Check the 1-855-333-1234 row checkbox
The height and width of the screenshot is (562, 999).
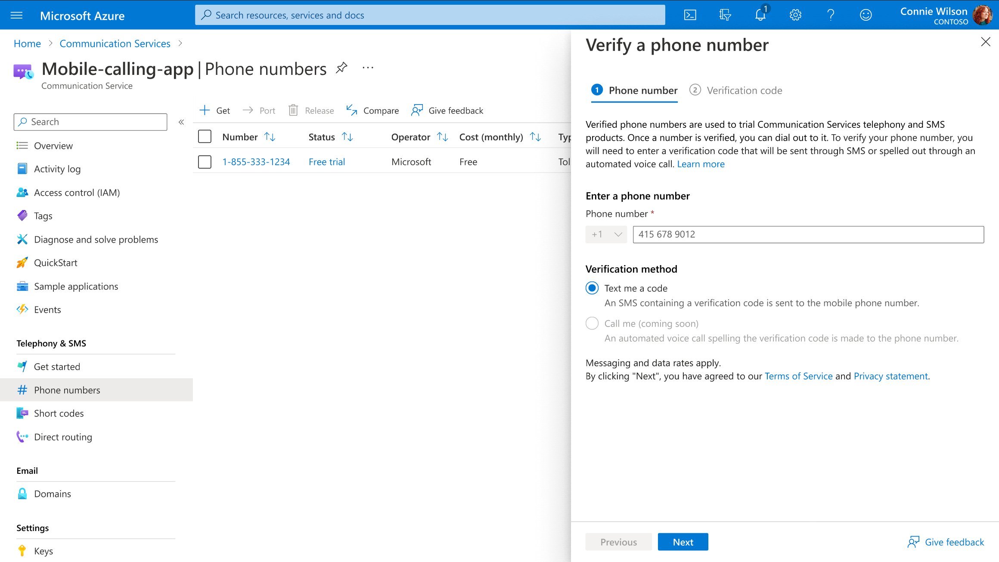(x=205, y=162)
